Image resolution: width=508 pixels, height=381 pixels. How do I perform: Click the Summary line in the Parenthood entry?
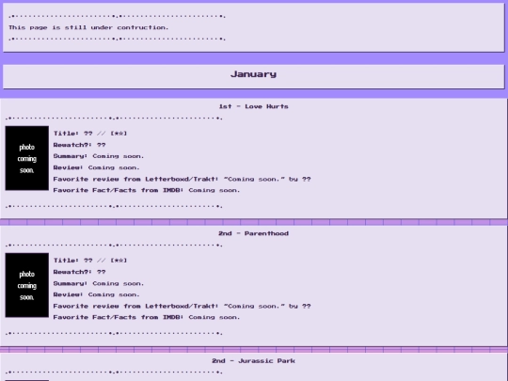click(99, 283)
